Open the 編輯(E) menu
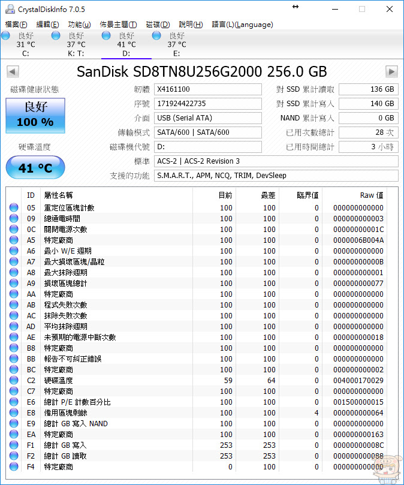 tap(47, 25)
